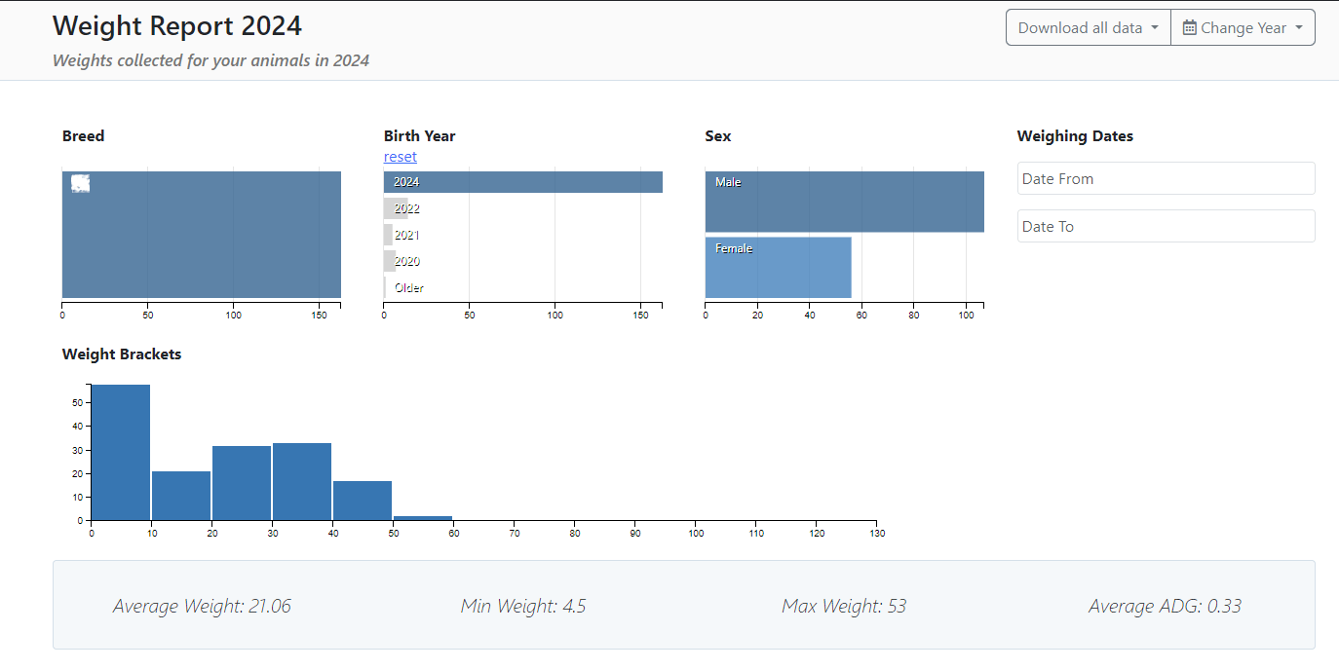Choose the 40-50 weight bracket bar

click(363, 501)
